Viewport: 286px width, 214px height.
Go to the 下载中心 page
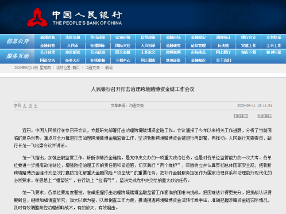click(123, 60)
